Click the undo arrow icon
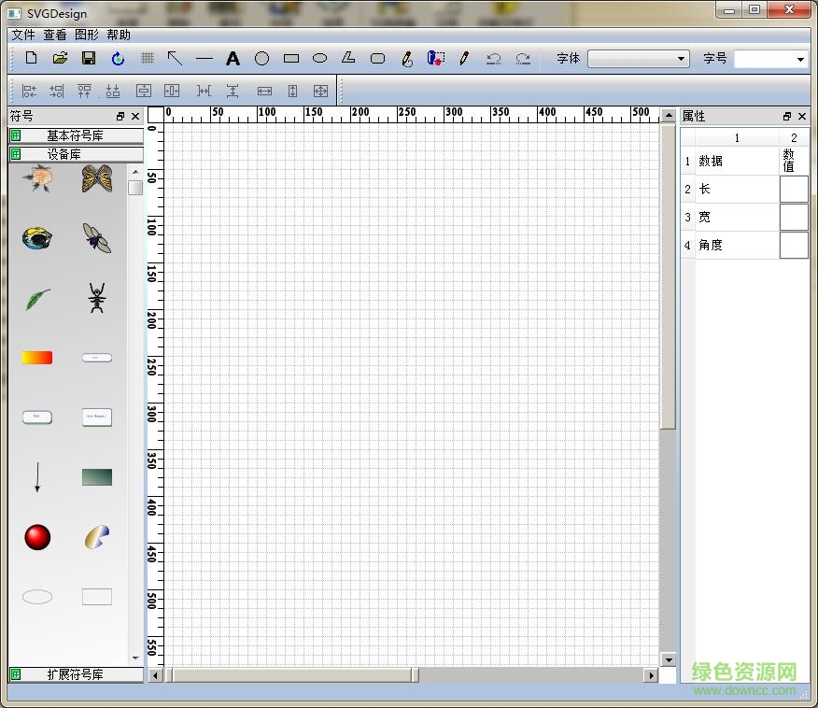The height and width of the screenshot is (708, 818). tap(493, 58)
